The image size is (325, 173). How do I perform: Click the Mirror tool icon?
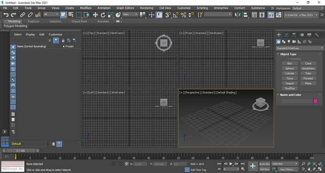coord(237,15)
